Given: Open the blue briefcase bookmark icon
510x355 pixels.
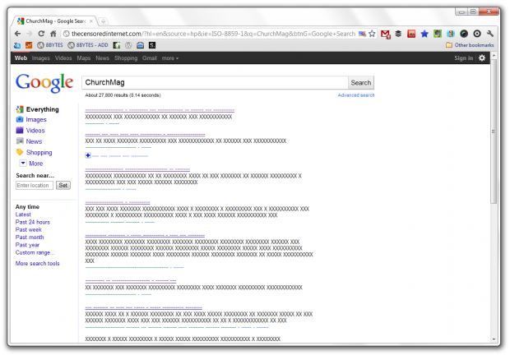Looking at the screenshot, I should 140,45.
